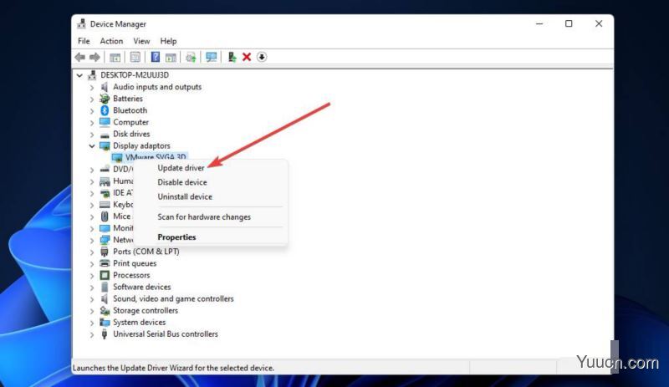
Task: Click the Storage controllers icon
Action: pos(105,311)
